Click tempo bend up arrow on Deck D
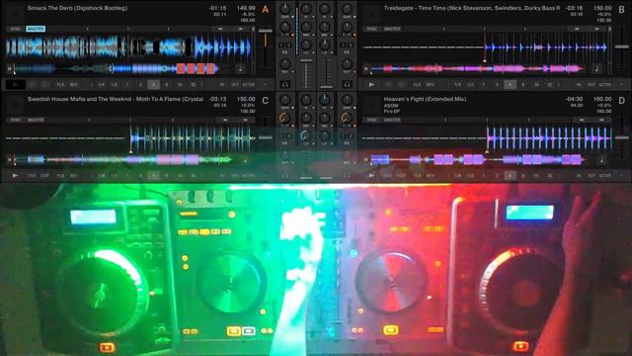The image size is (632, 356). pos(601,120)
